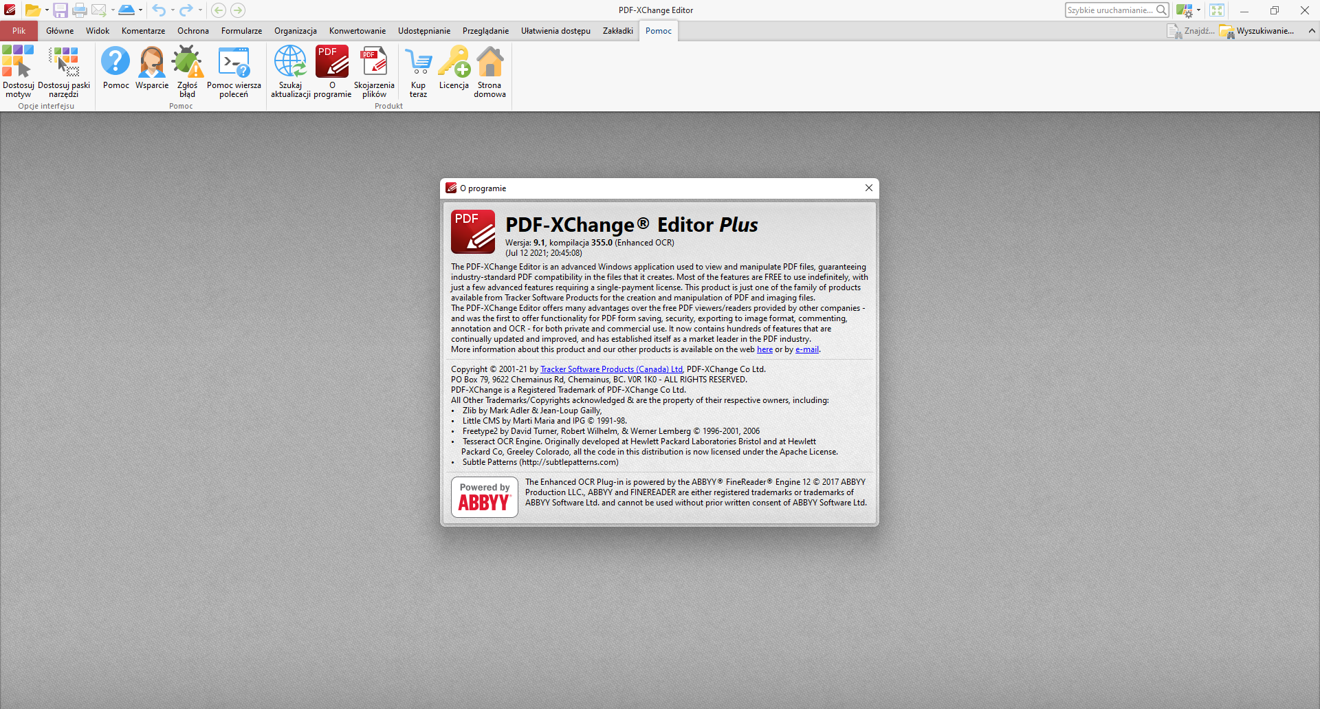Click the 'PDF-XChange® Editor Plus' heading

(x=632, y=225)
